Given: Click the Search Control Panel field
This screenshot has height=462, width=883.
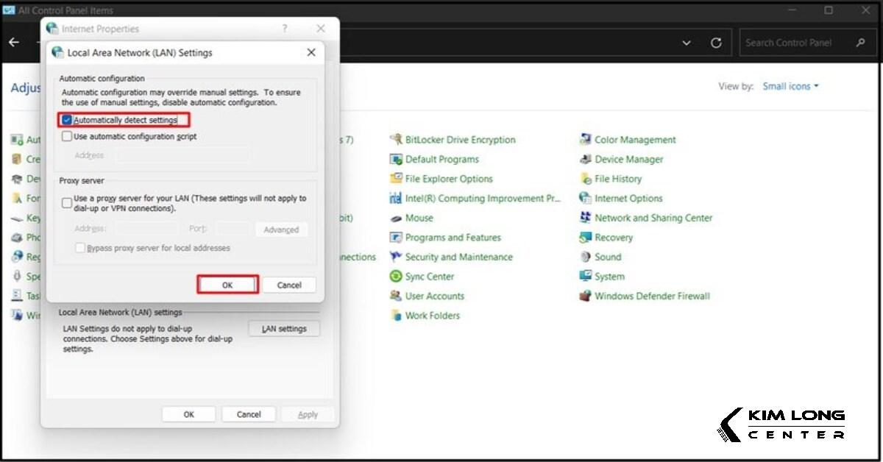Looking at the screenshot, I should (x=798, y=43).
